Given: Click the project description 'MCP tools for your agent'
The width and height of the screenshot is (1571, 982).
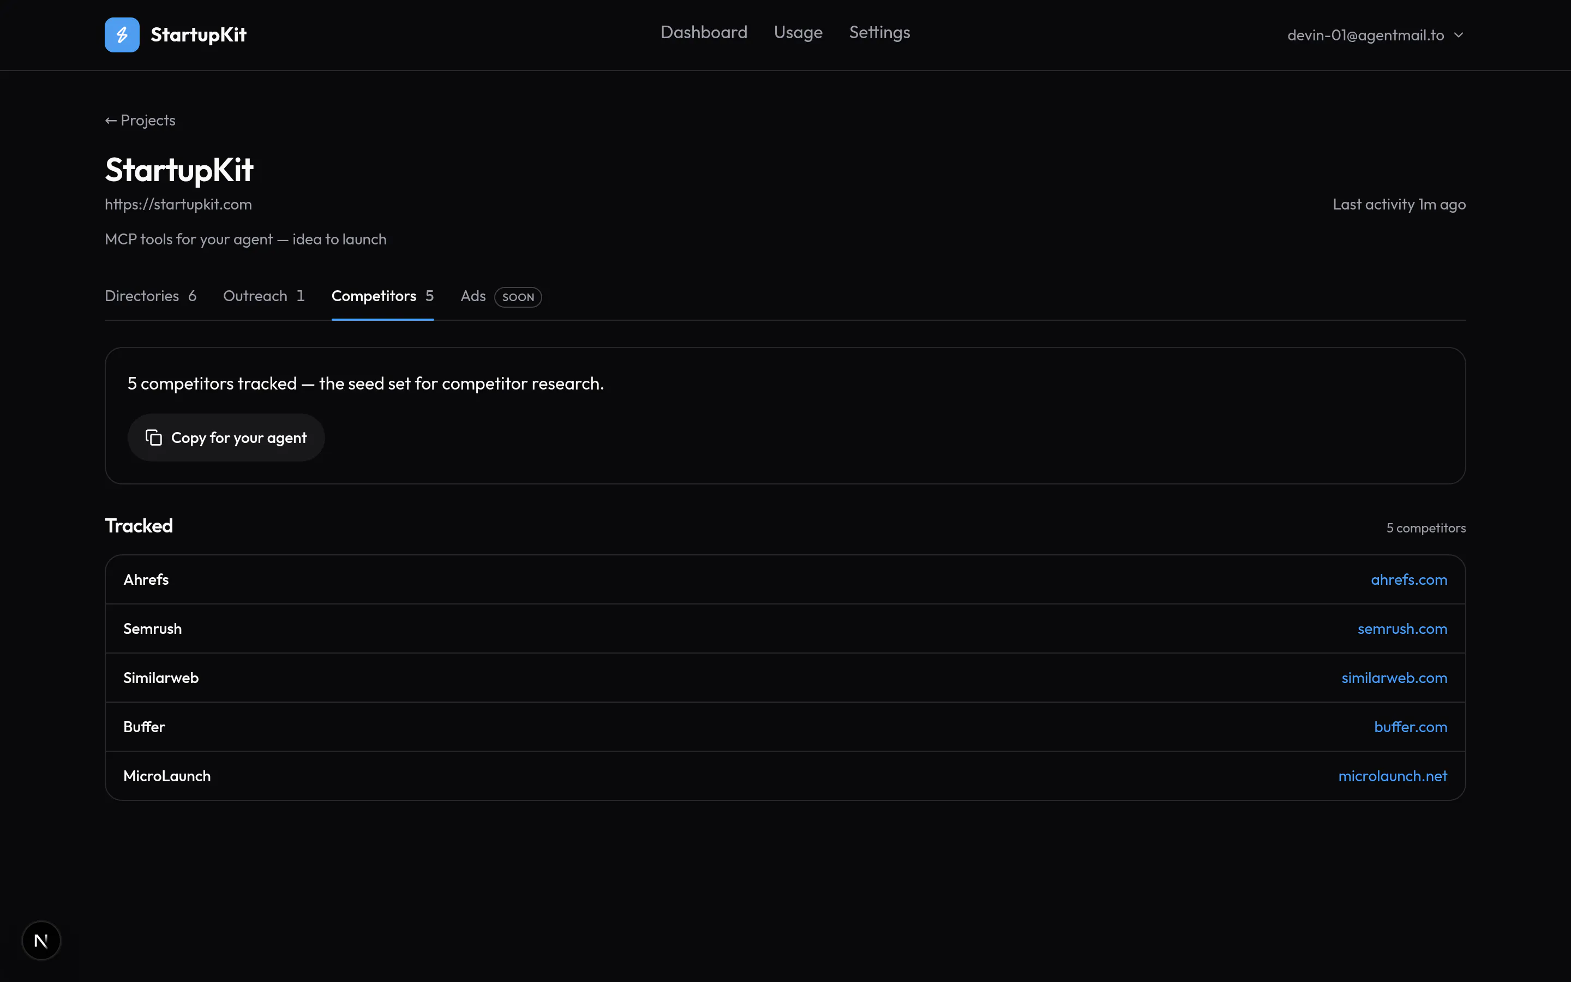Looking at the screenshot, I should tap(245, 239).
